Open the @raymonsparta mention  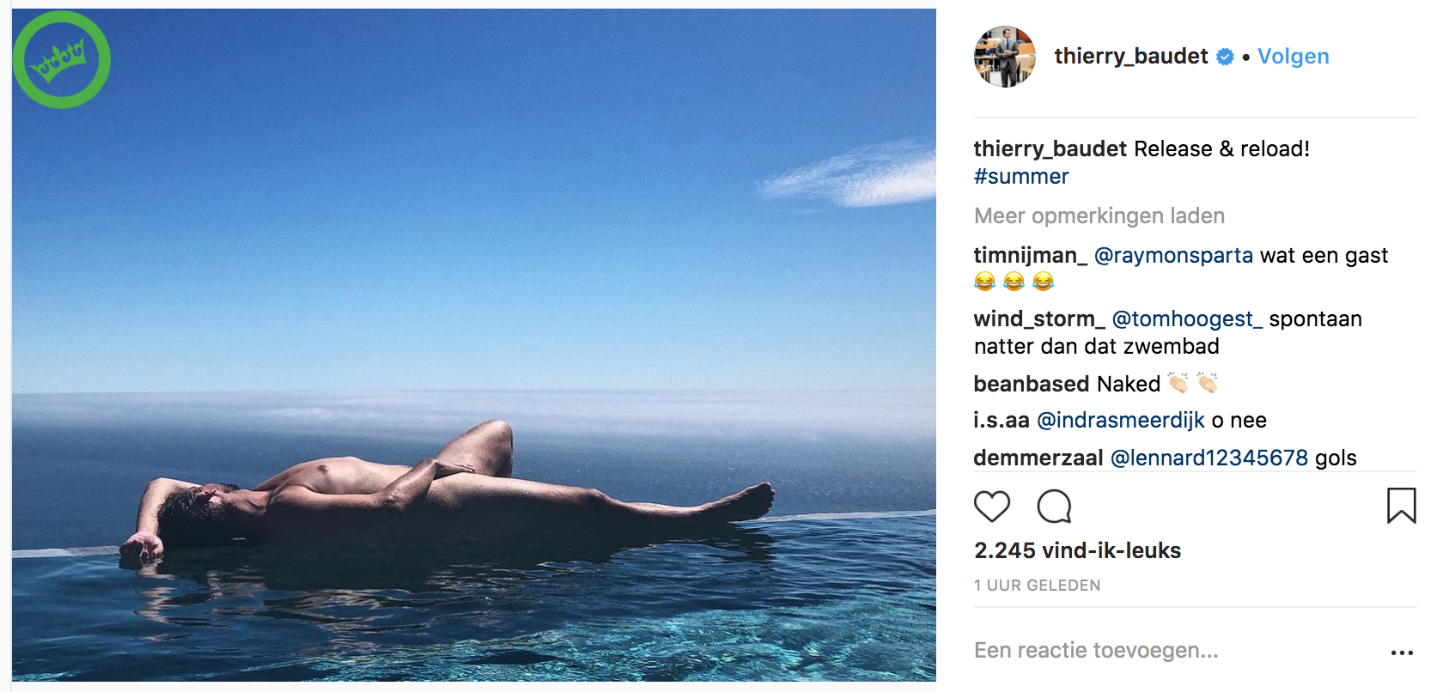tap(1173, 256)
